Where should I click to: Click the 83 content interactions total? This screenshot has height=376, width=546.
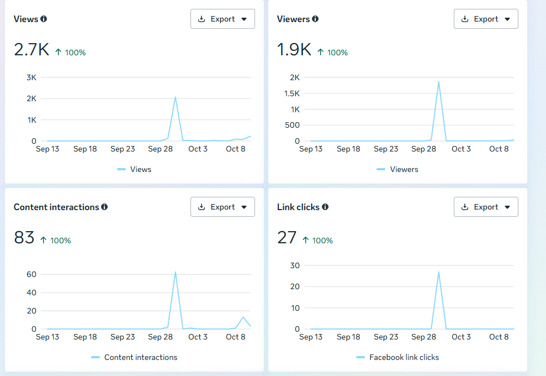point(24,238)
